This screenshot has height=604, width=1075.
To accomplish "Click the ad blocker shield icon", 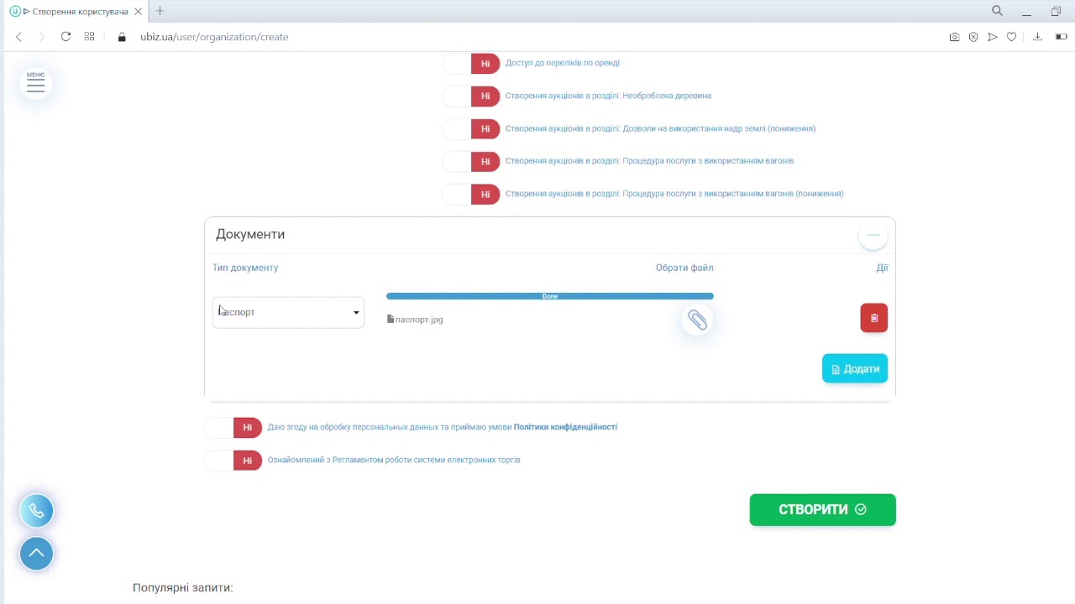I will click(x=973, y=37).
